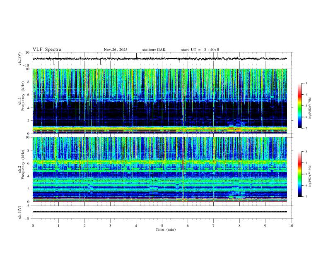The image size is (328, 253).
Task: Click time axis tick label '10'
Action: pos(291,226)
